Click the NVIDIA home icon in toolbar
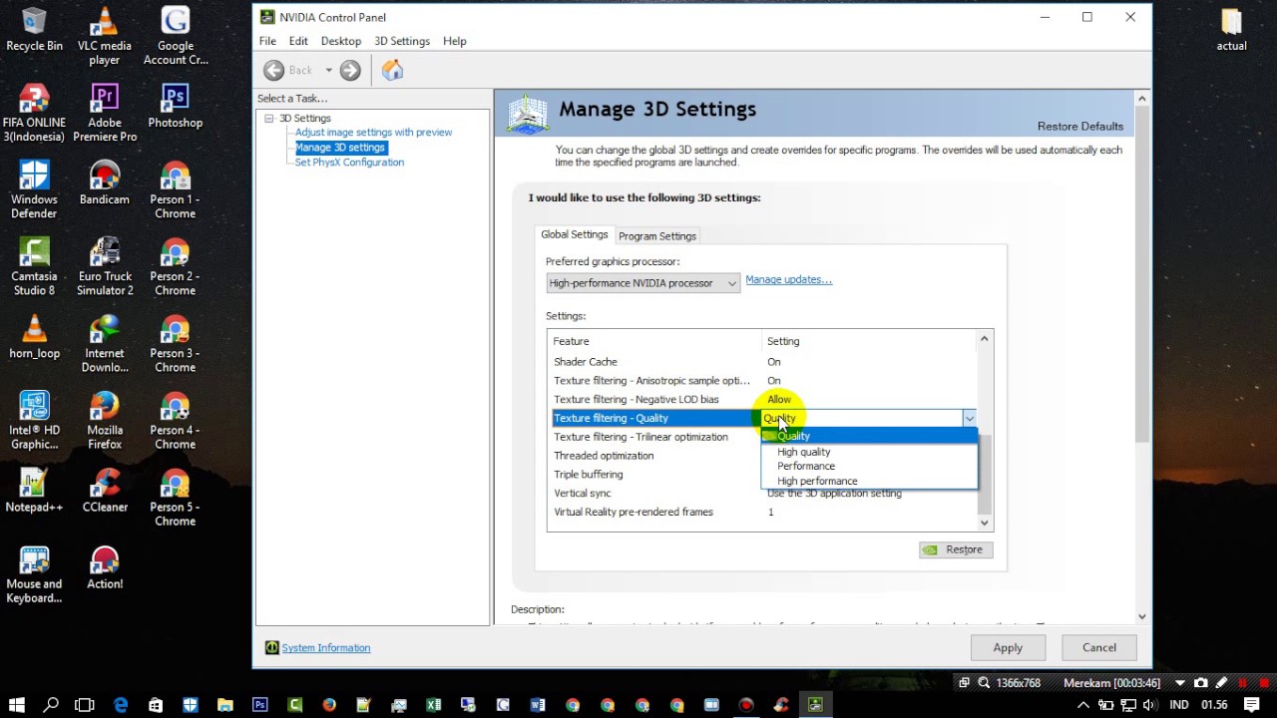This screenshot has width=1277, height=718. pos(392,70)
